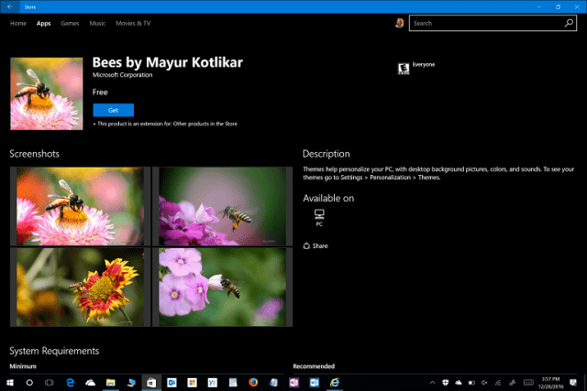Click the Store bag icon on taskbar
587x391 pixels.
[x=151, y=383]
